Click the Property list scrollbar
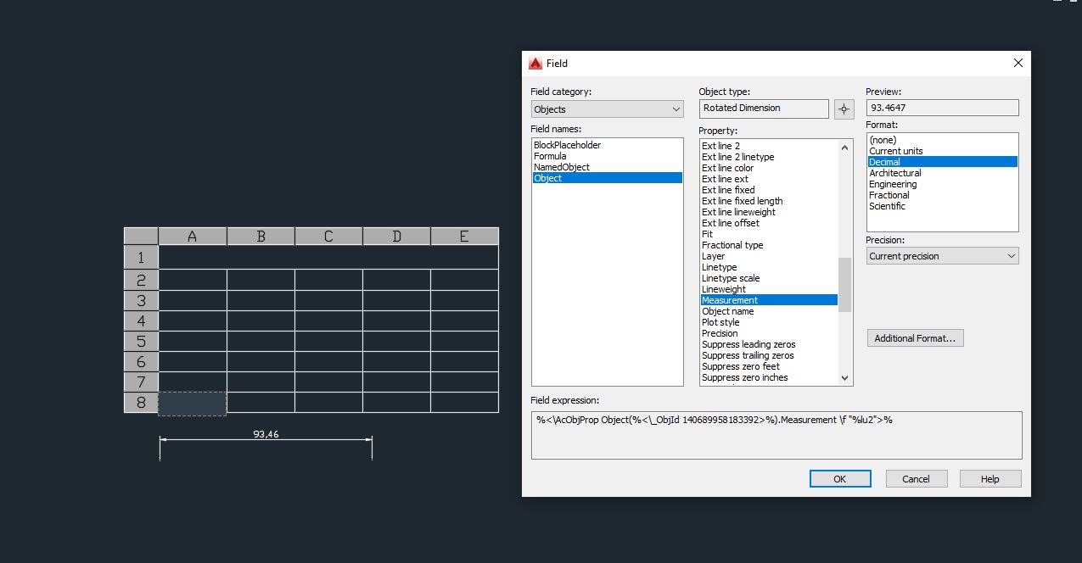 point(842,263)
